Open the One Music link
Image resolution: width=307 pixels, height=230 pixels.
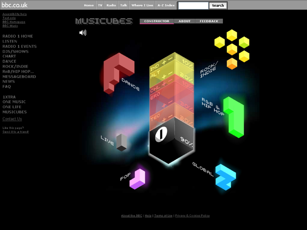point(14,102)
